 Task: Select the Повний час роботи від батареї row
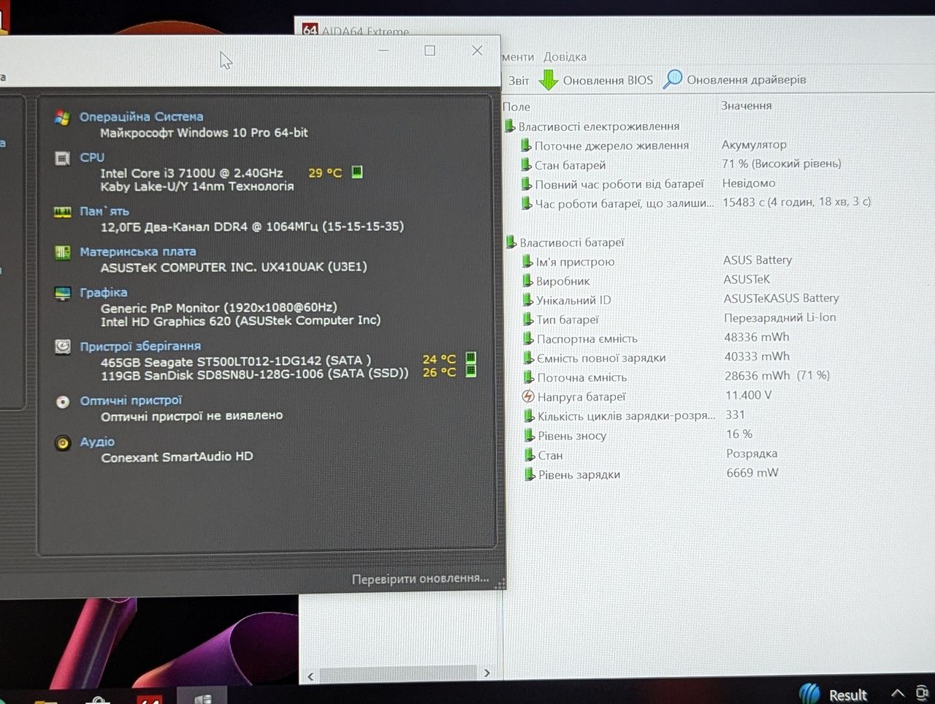(619, 184)
